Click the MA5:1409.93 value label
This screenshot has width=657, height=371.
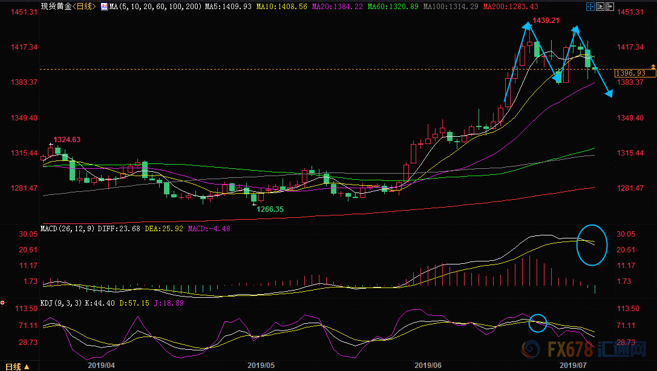click(229, 7)
